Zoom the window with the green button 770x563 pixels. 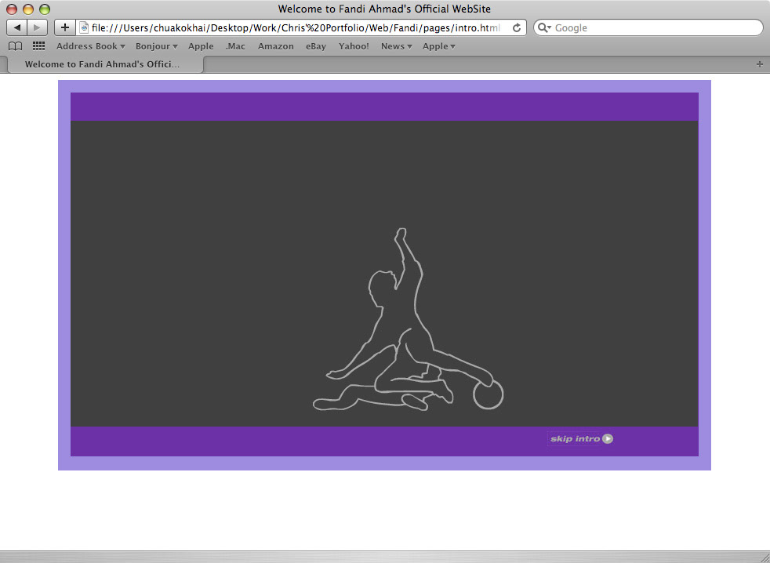click(x=44, y=9)
